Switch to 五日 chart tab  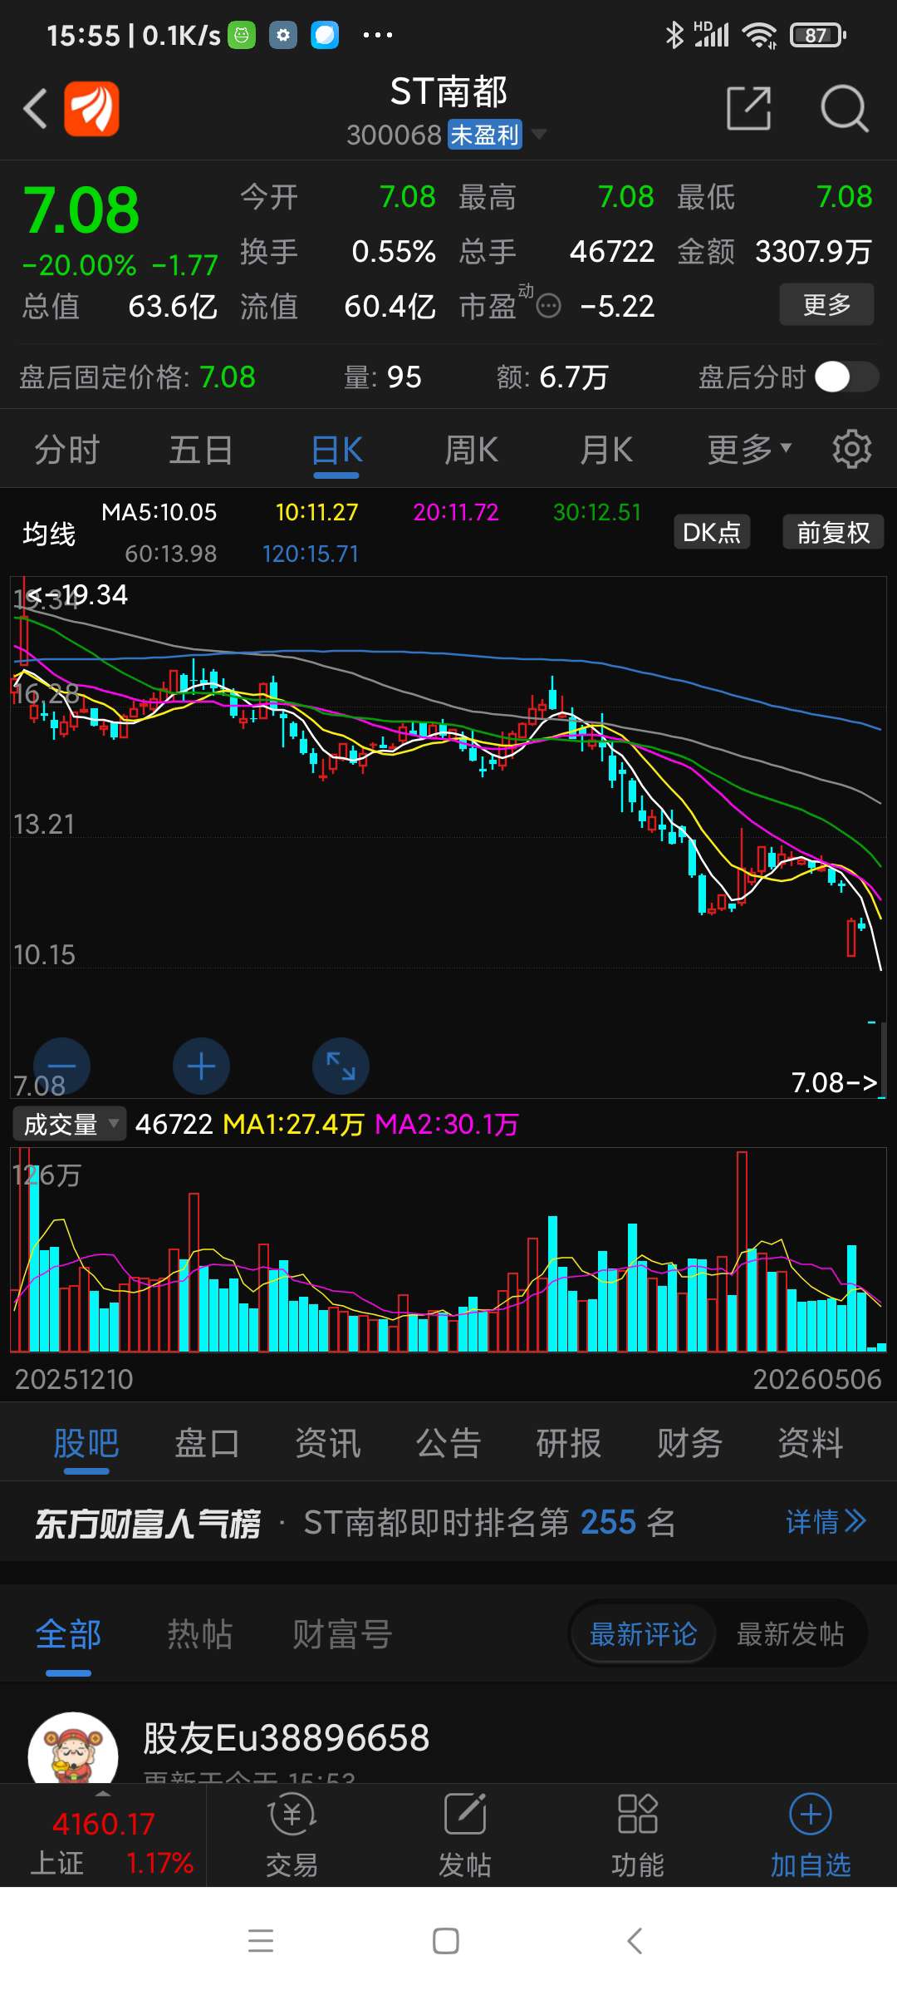point(201,450)
